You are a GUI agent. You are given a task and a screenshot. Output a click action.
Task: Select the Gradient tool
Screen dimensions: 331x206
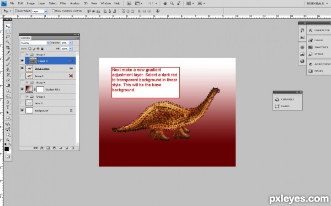pos(8,85)
